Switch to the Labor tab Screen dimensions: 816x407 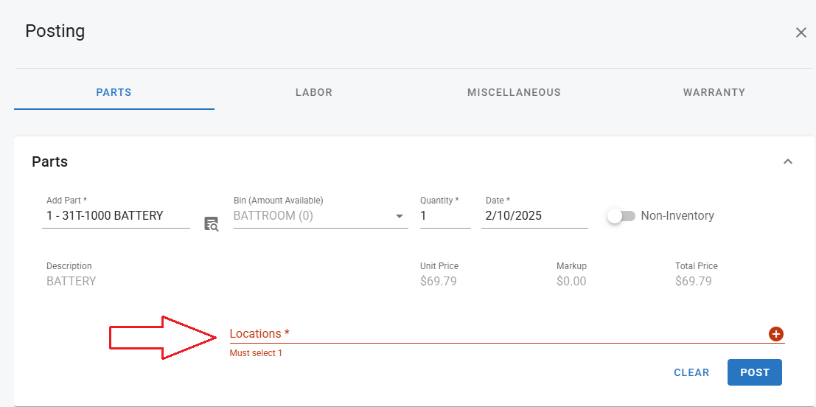tap(314, 93)
